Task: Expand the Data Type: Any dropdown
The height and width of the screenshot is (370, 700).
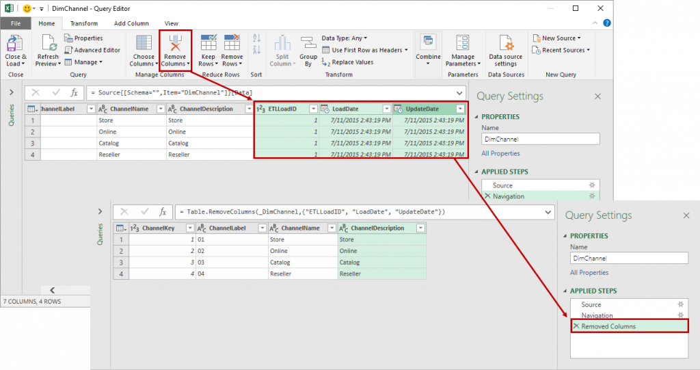Action: pyautogui.click(x=345, y=38)
